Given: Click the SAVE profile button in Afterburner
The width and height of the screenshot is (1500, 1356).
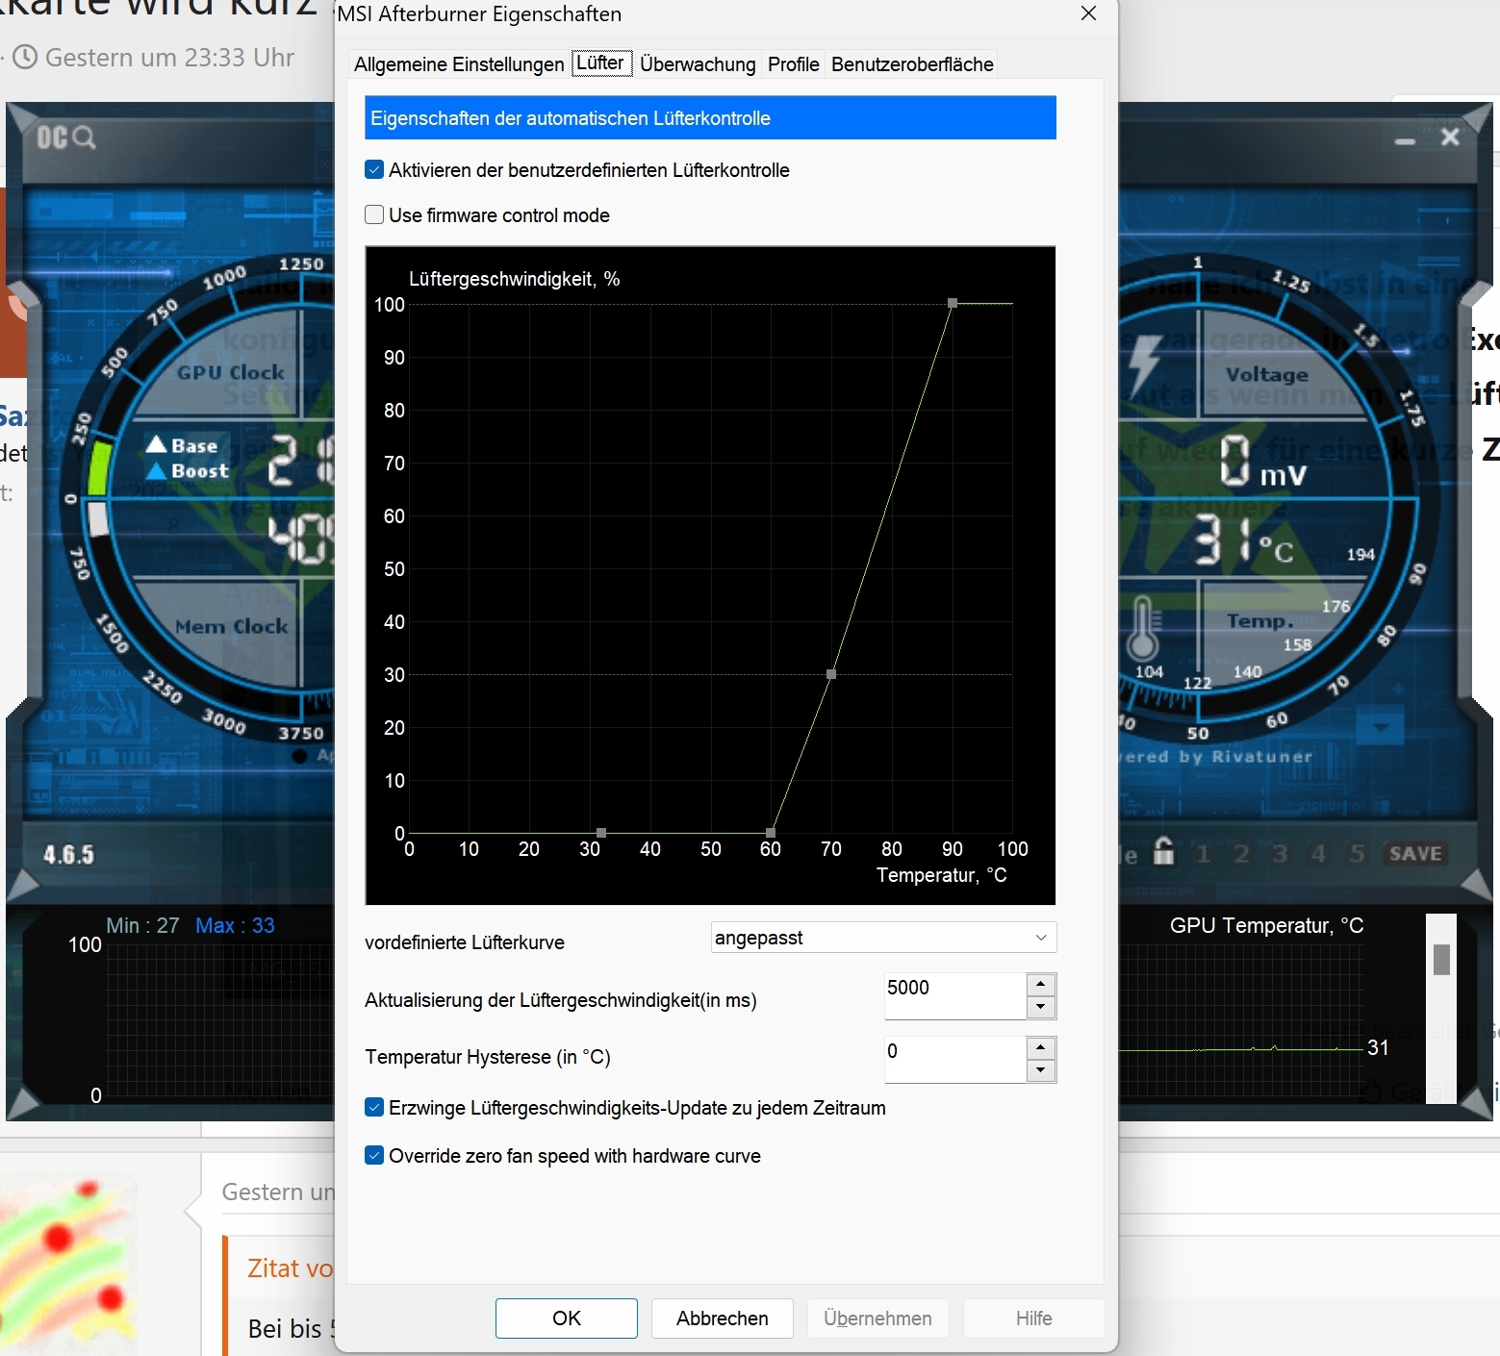Looking at the screenshot, I should (1415, 854).
